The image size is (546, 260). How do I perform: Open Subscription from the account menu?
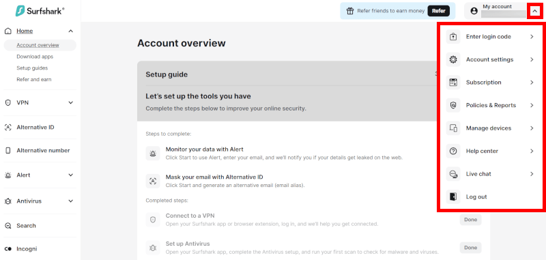(490, 83)
